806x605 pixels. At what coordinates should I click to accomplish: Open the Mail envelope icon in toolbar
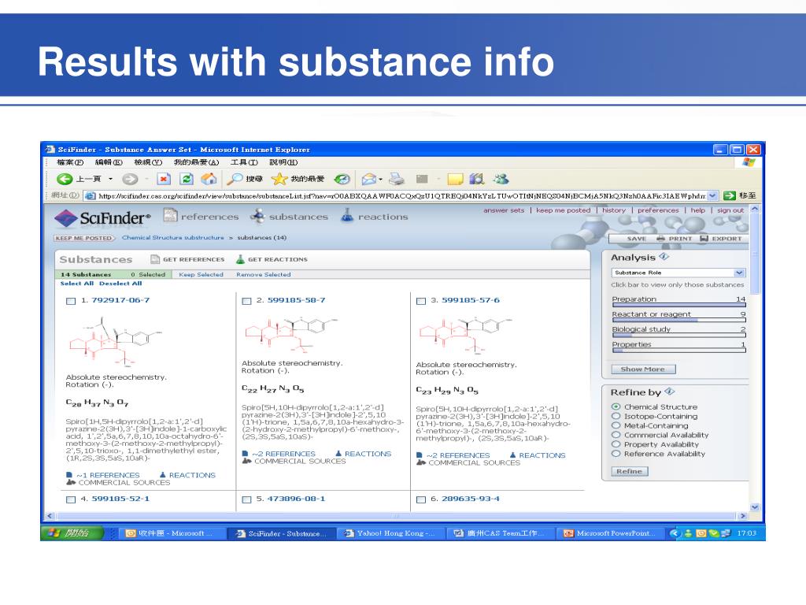(369, 179)
